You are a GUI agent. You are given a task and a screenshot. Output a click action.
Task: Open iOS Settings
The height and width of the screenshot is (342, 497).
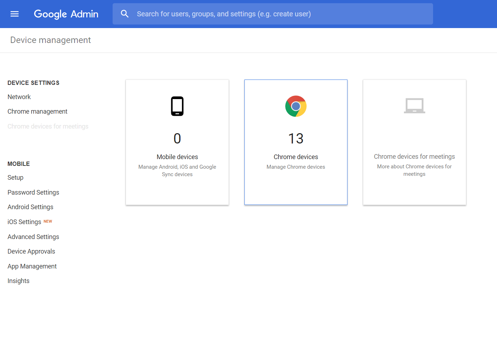pyautogui.click(x=24, y=222)
